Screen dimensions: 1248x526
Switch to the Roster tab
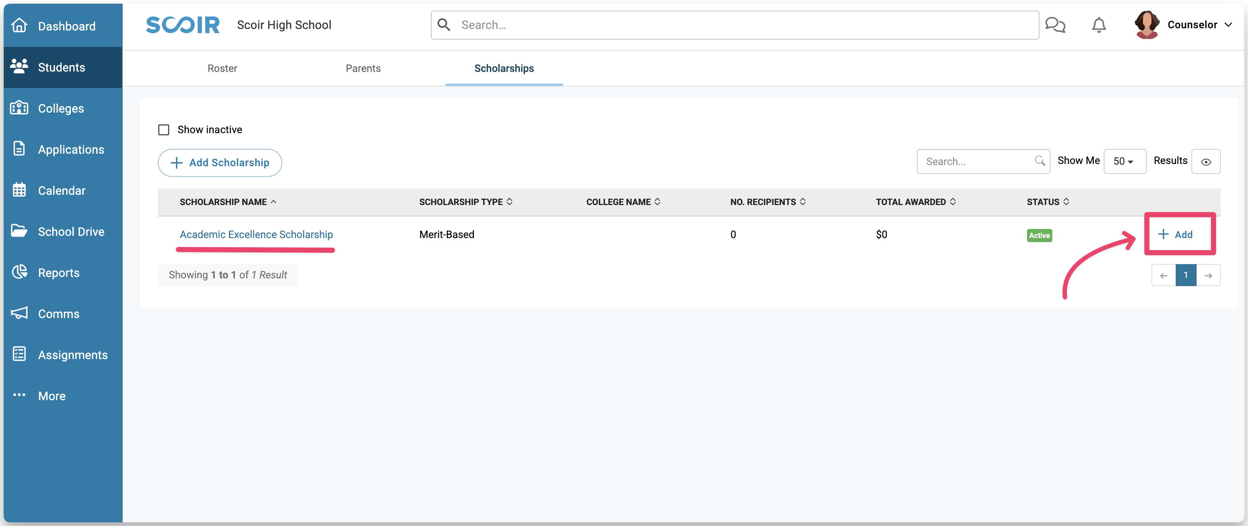[x=222, y=68]
